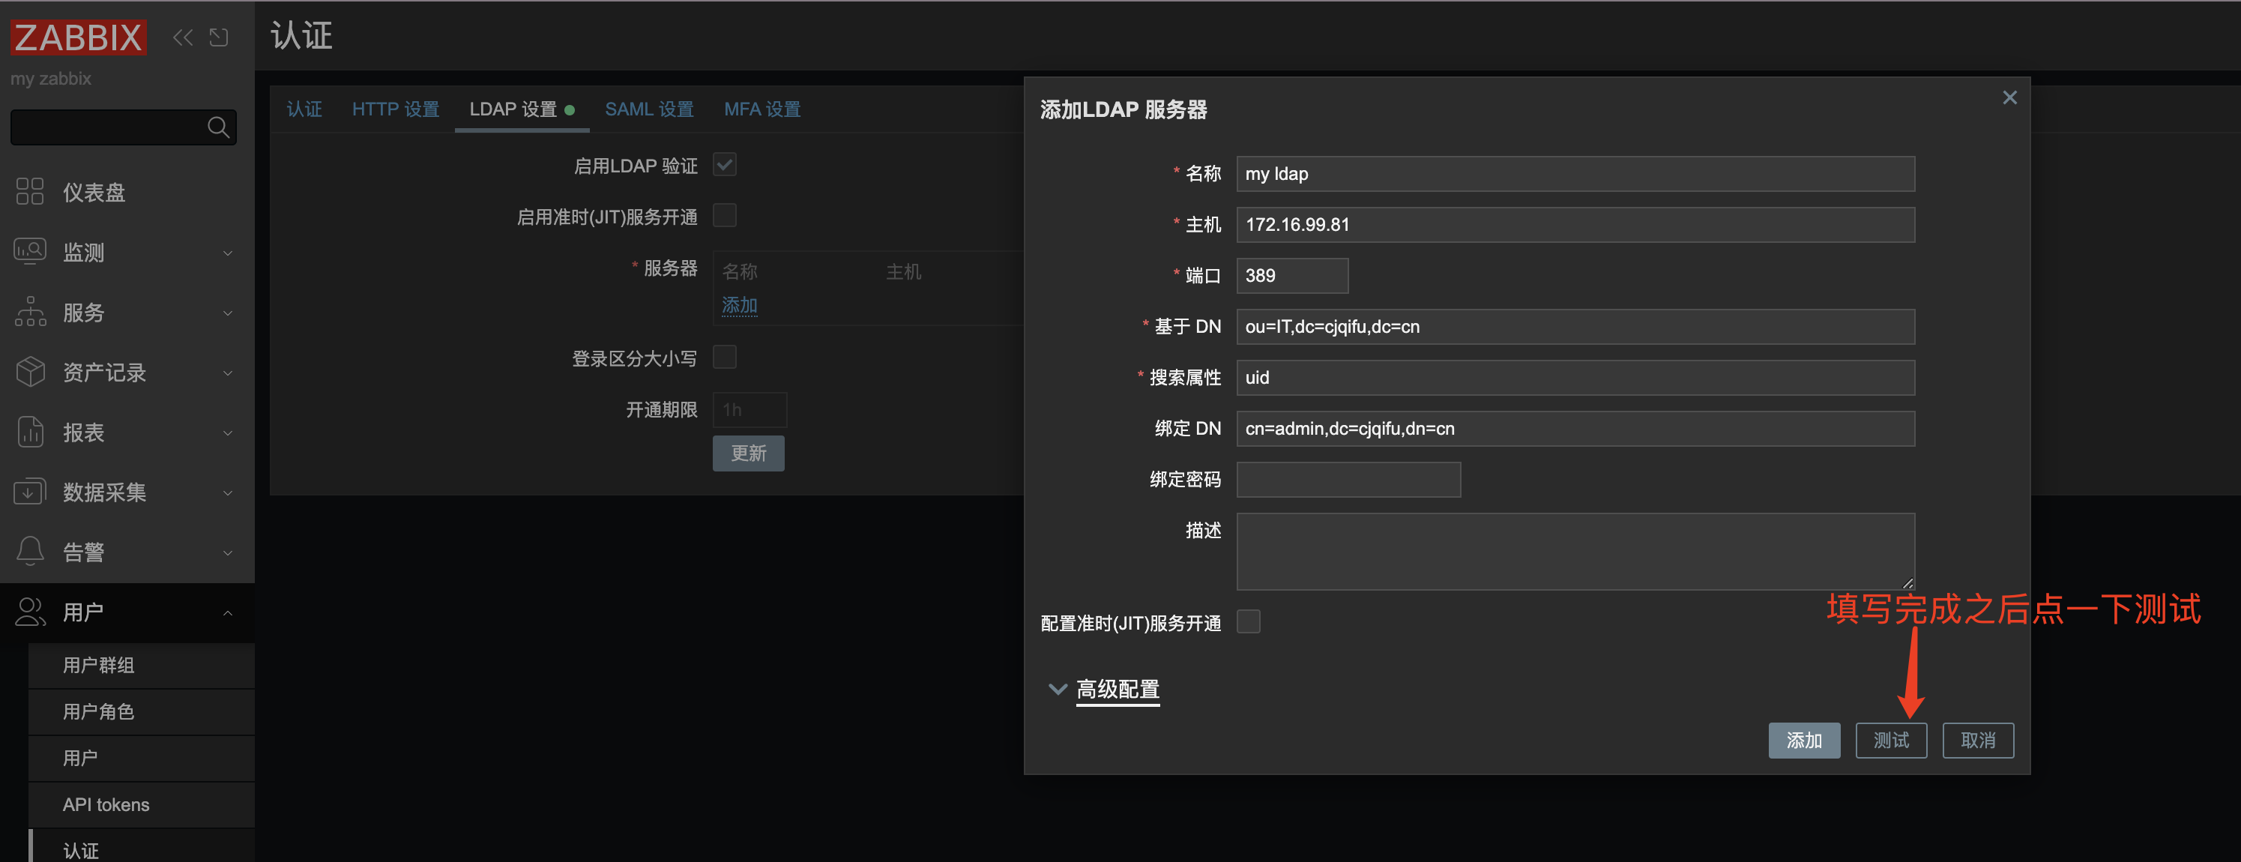This screenshot has height=862, width=2241.
Task: Toggle 启用准时(JIT)服务开通 checkbox
Action: point(725,215)
